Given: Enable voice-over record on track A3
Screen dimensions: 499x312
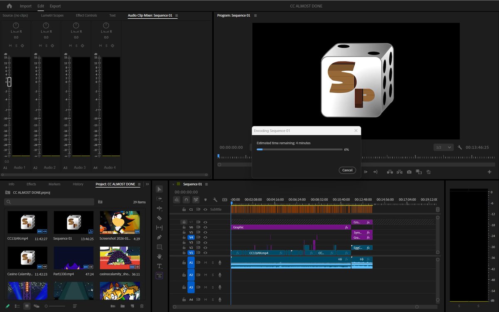Looking at the screenshot, I should point(220,287).
